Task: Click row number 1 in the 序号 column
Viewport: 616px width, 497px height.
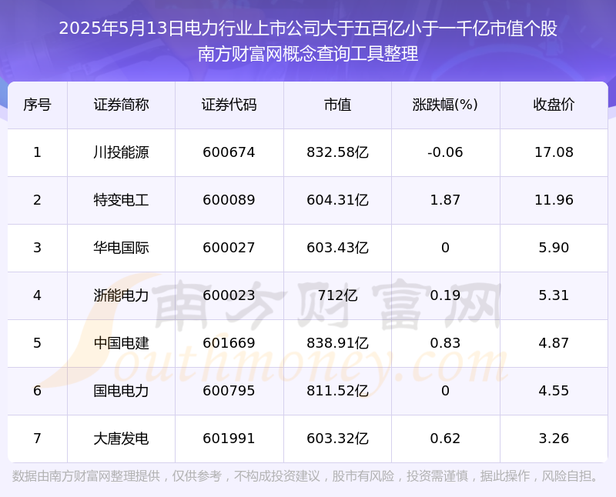Action: 37,152
